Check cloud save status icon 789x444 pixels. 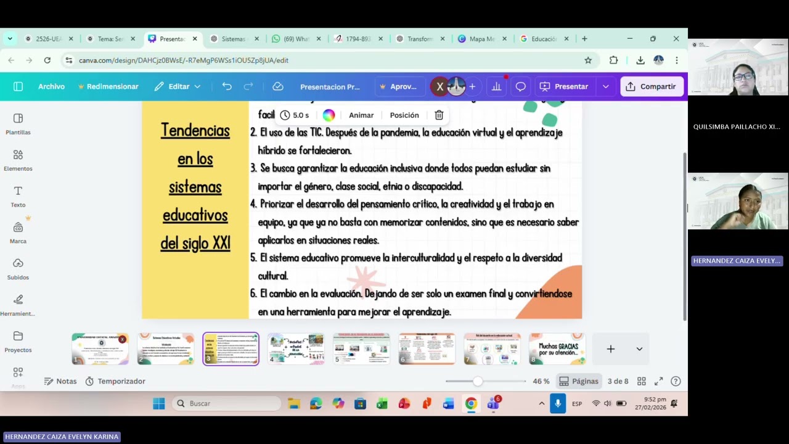[278, 86]
